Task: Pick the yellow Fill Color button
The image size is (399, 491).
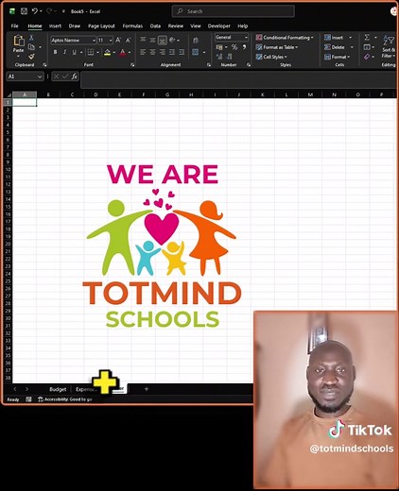Action: [107, 52]
